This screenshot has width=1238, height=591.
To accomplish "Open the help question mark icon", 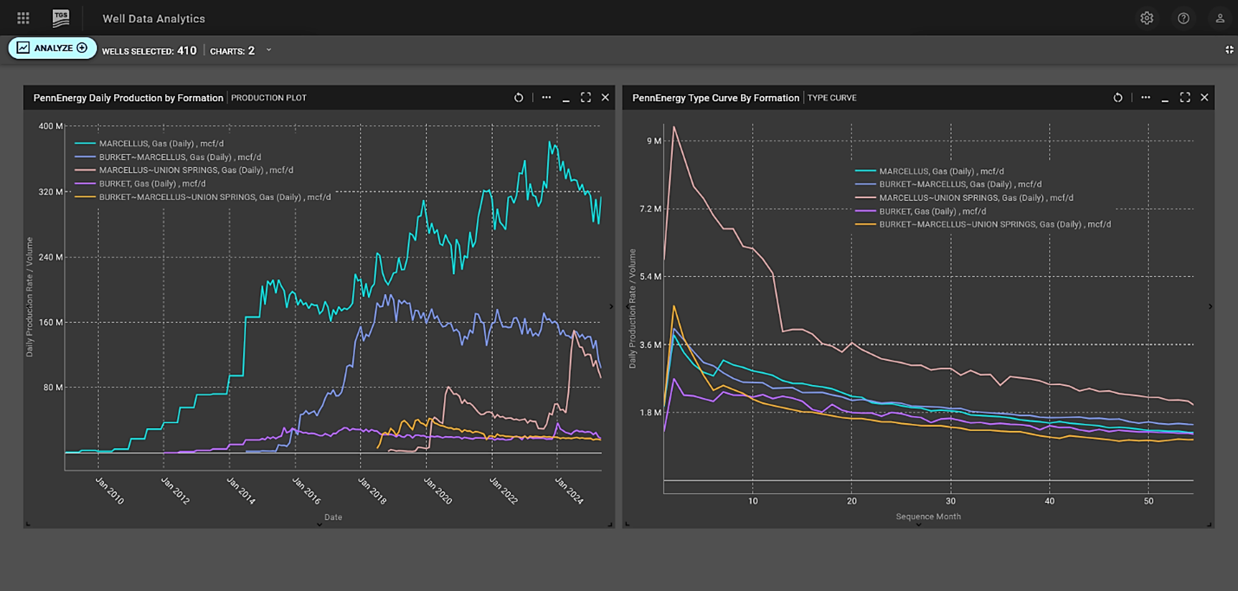I will coord(1183,18).
